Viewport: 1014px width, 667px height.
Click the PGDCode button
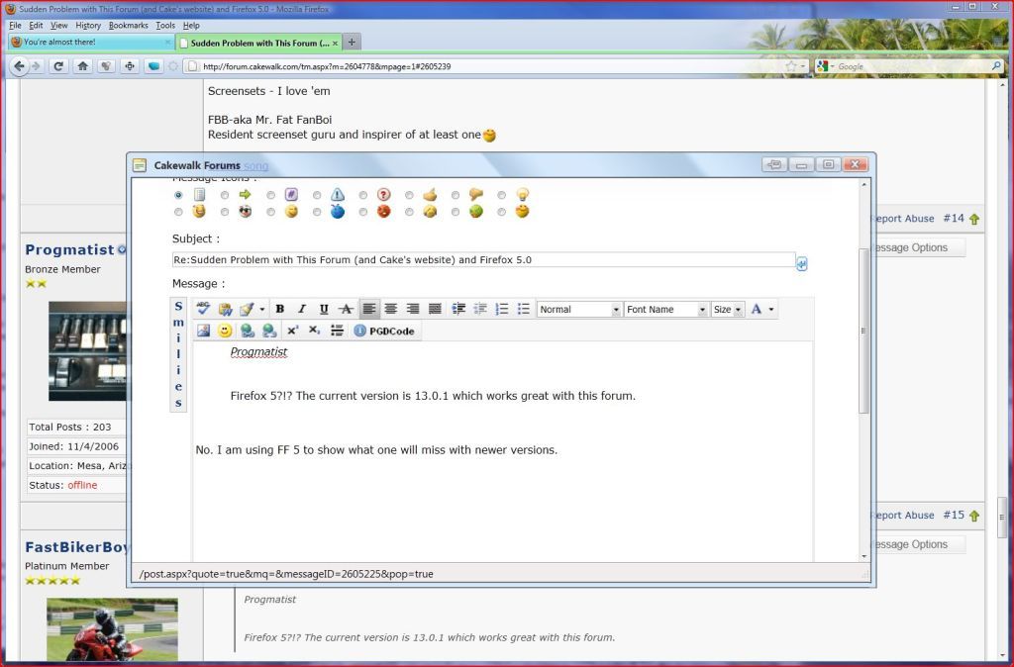tap(384, 331)
